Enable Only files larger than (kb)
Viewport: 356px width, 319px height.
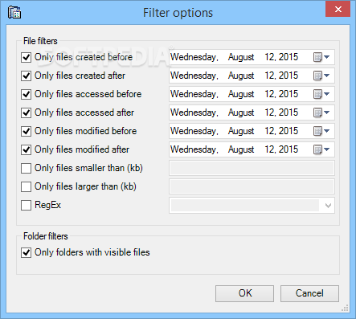coord(26,187)
